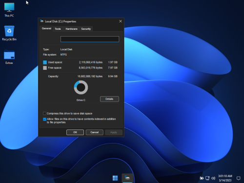
Task: Confirm with the OK button
Action: (75, 132)
